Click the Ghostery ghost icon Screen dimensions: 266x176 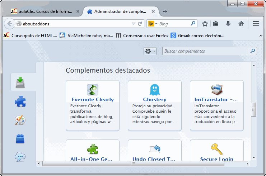(155, 90)
